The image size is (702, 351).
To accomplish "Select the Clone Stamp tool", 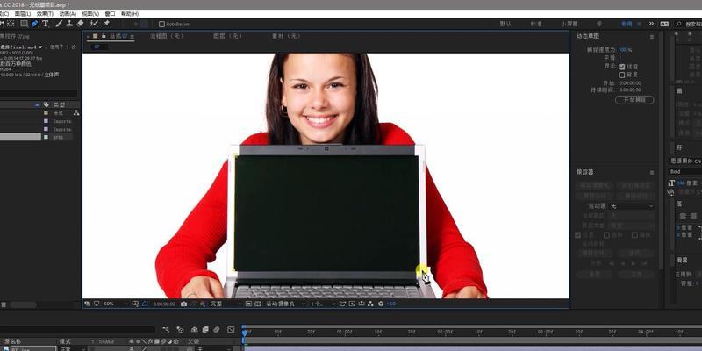I will pyautogui.click(x=69, y=24).
